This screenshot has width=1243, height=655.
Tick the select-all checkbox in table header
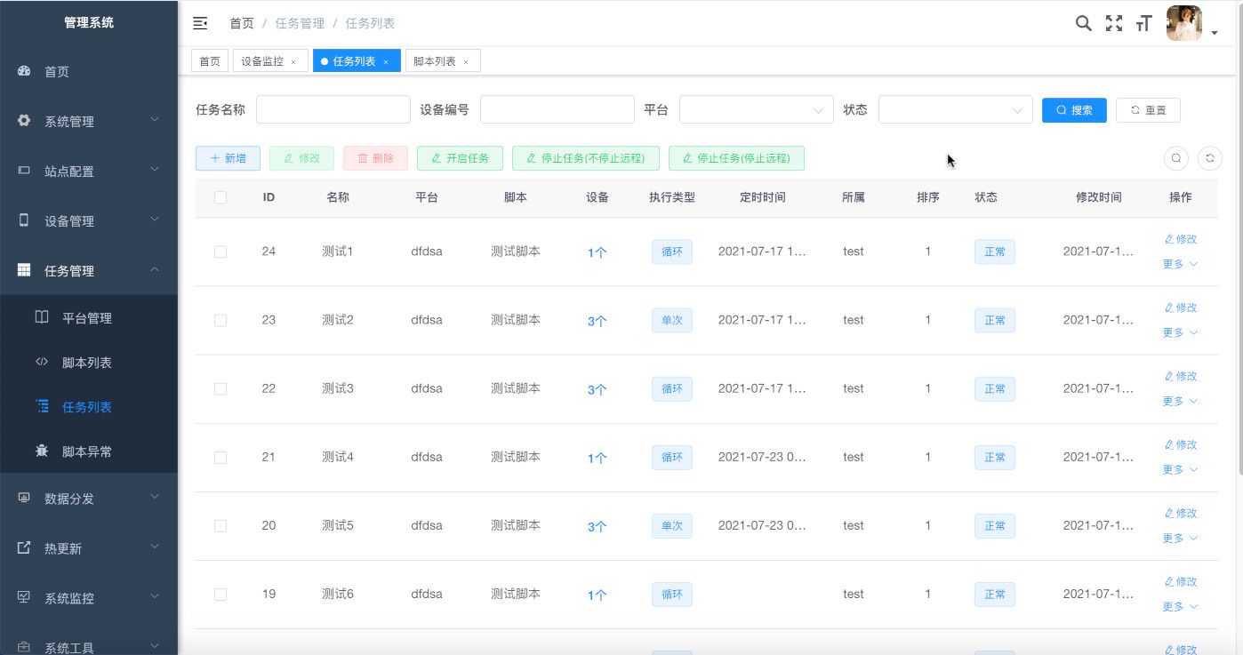pyautogui.click(x=221, y=197)
